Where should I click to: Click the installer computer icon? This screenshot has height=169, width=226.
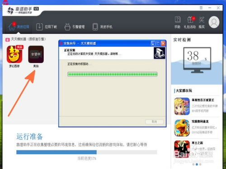[x=160, y=53]
